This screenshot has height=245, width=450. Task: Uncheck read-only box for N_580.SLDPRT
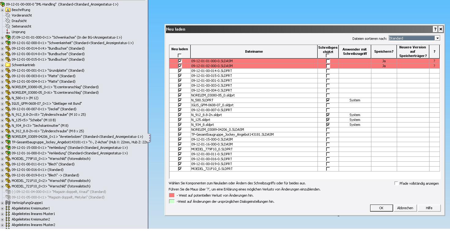(328, 100)
